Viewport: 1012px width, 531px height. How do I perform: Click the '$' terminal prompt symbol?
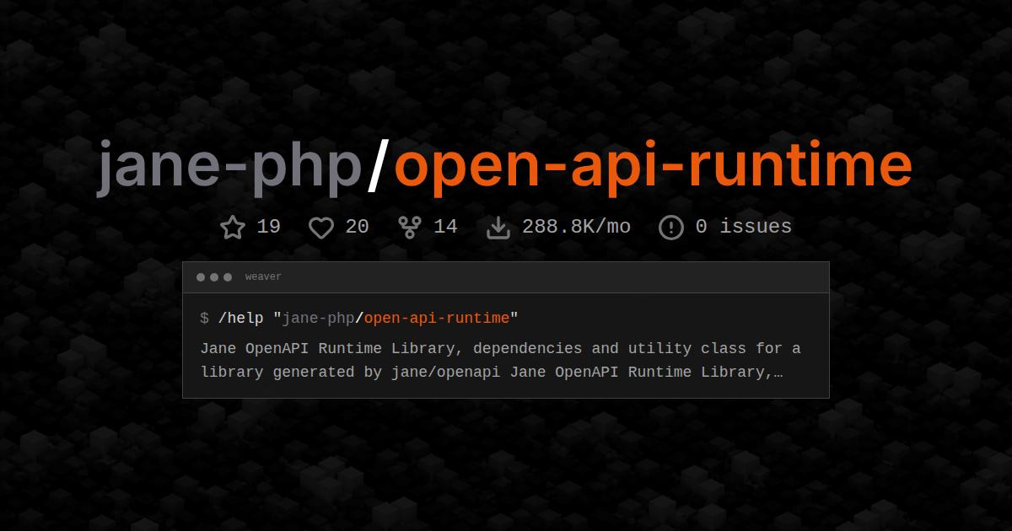[205, 318]
